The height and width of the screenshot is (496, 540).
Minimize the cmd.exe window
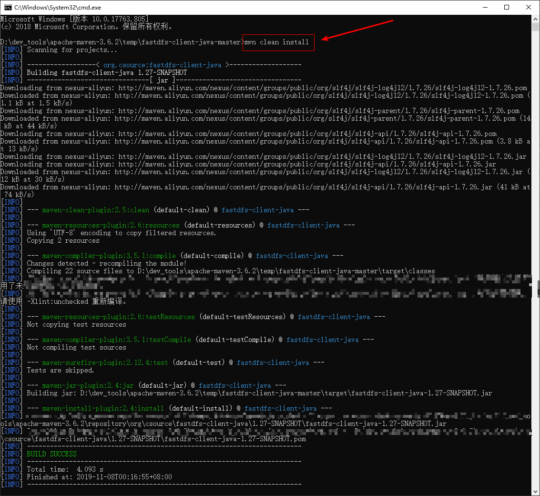[x=485, y=7]
